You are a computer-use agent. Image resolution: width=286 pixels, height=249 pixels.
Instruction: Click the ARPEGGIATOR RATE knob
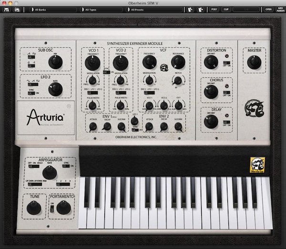tap(50, 173)
